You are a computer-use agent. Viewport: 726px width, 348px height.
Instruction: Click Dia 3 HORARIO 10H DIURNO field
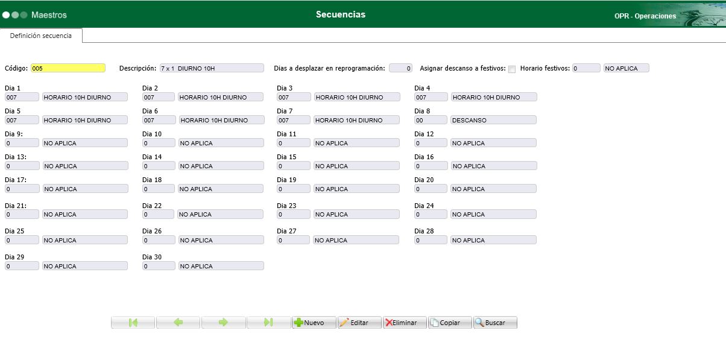(x=357, y=96)
